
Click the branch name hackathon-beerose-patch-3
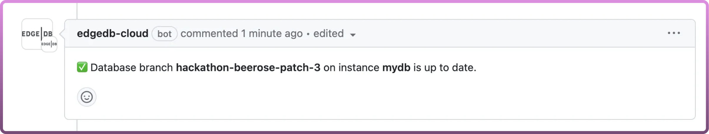tap(248, 67)
